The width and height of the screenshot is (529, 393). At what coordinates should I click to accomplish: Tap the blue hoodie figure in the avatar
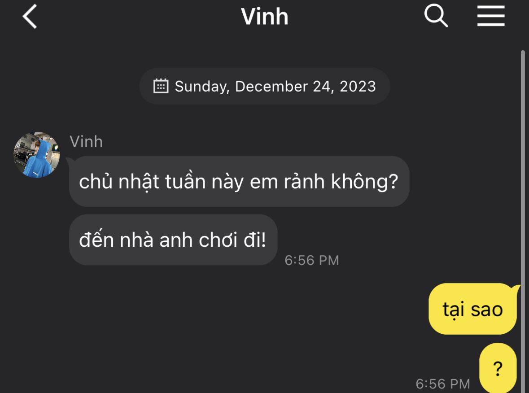point(38,158)
